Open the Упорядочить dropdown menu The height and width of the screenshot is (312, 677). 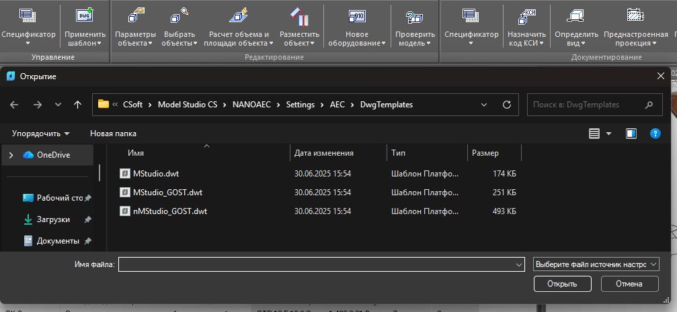coord(40,134)
